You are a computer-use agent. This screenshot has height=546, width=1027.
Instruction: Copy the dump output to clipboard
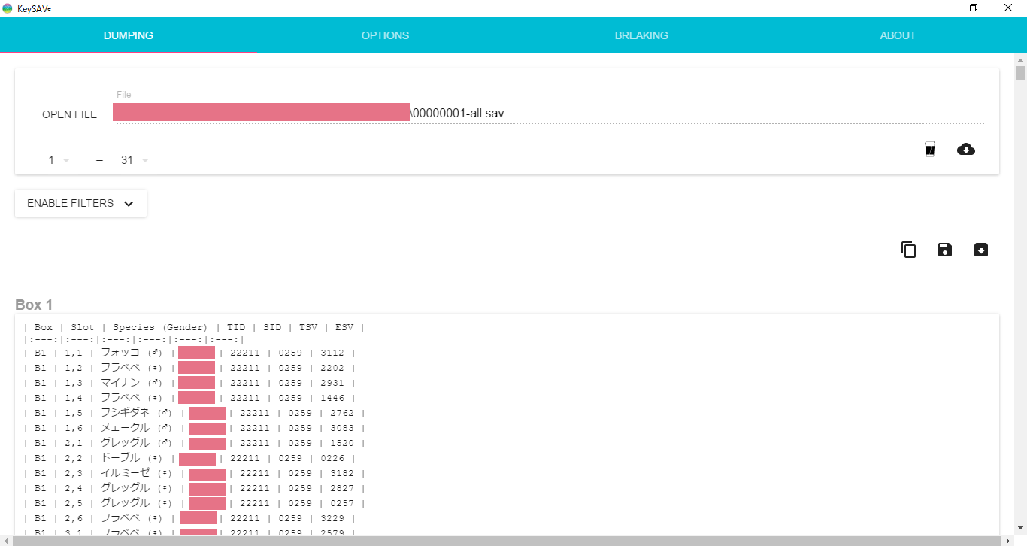tap(908, 250)
